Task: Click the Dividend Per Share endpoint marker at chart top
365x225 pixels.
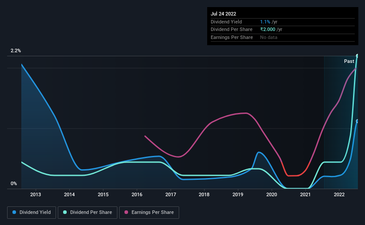Action: (x=357, y=56)
